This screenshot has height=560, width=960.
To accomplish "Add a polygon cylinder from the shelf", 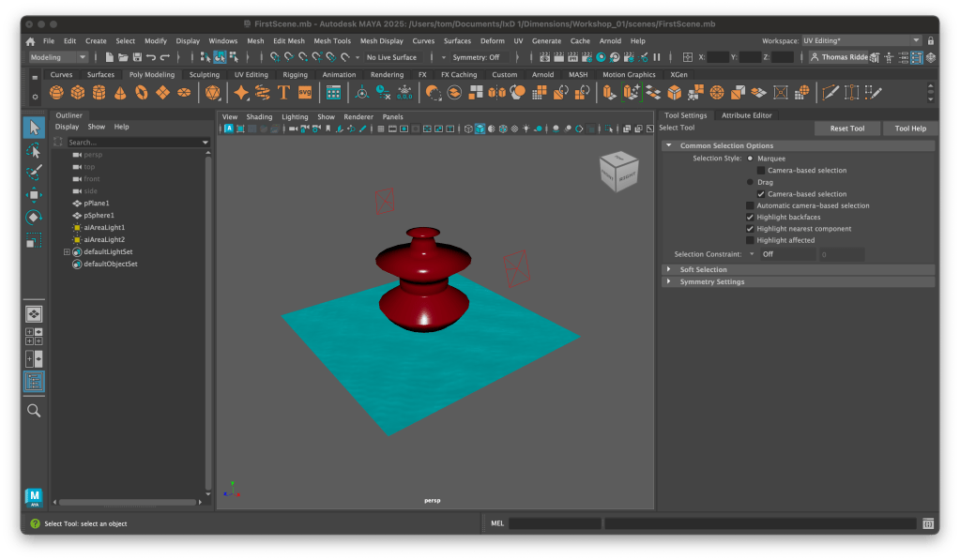I will [99, 93].
